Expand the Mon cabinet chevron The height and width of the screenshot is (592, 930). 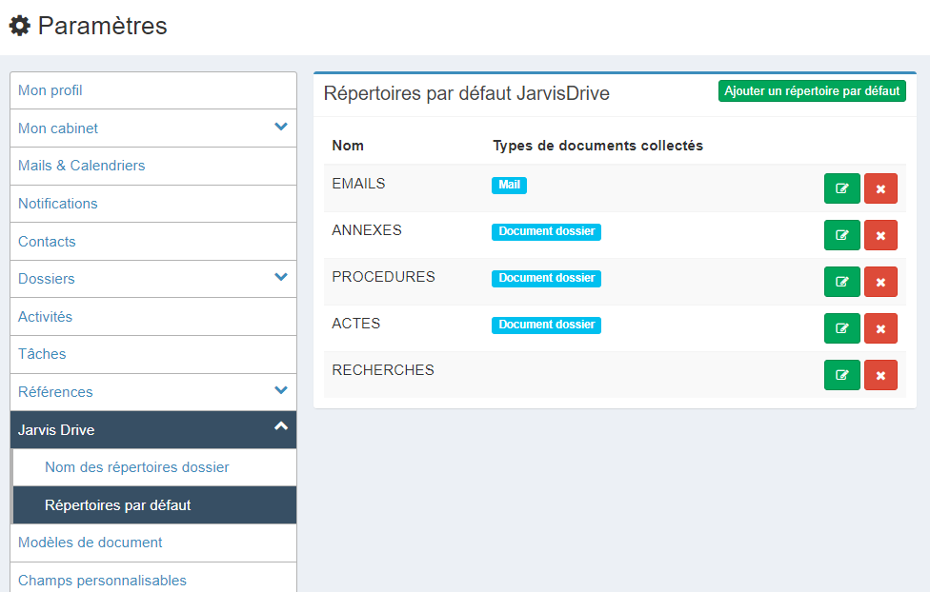281,127
